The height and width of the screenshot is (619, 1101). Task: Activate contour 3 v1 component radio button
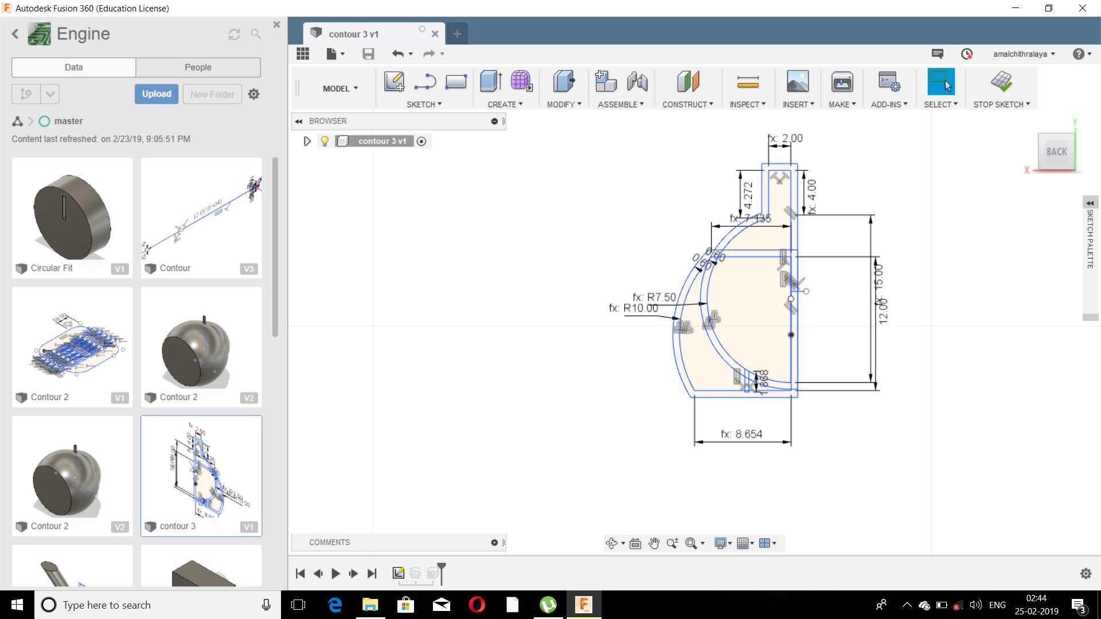[x=421, y=141]
